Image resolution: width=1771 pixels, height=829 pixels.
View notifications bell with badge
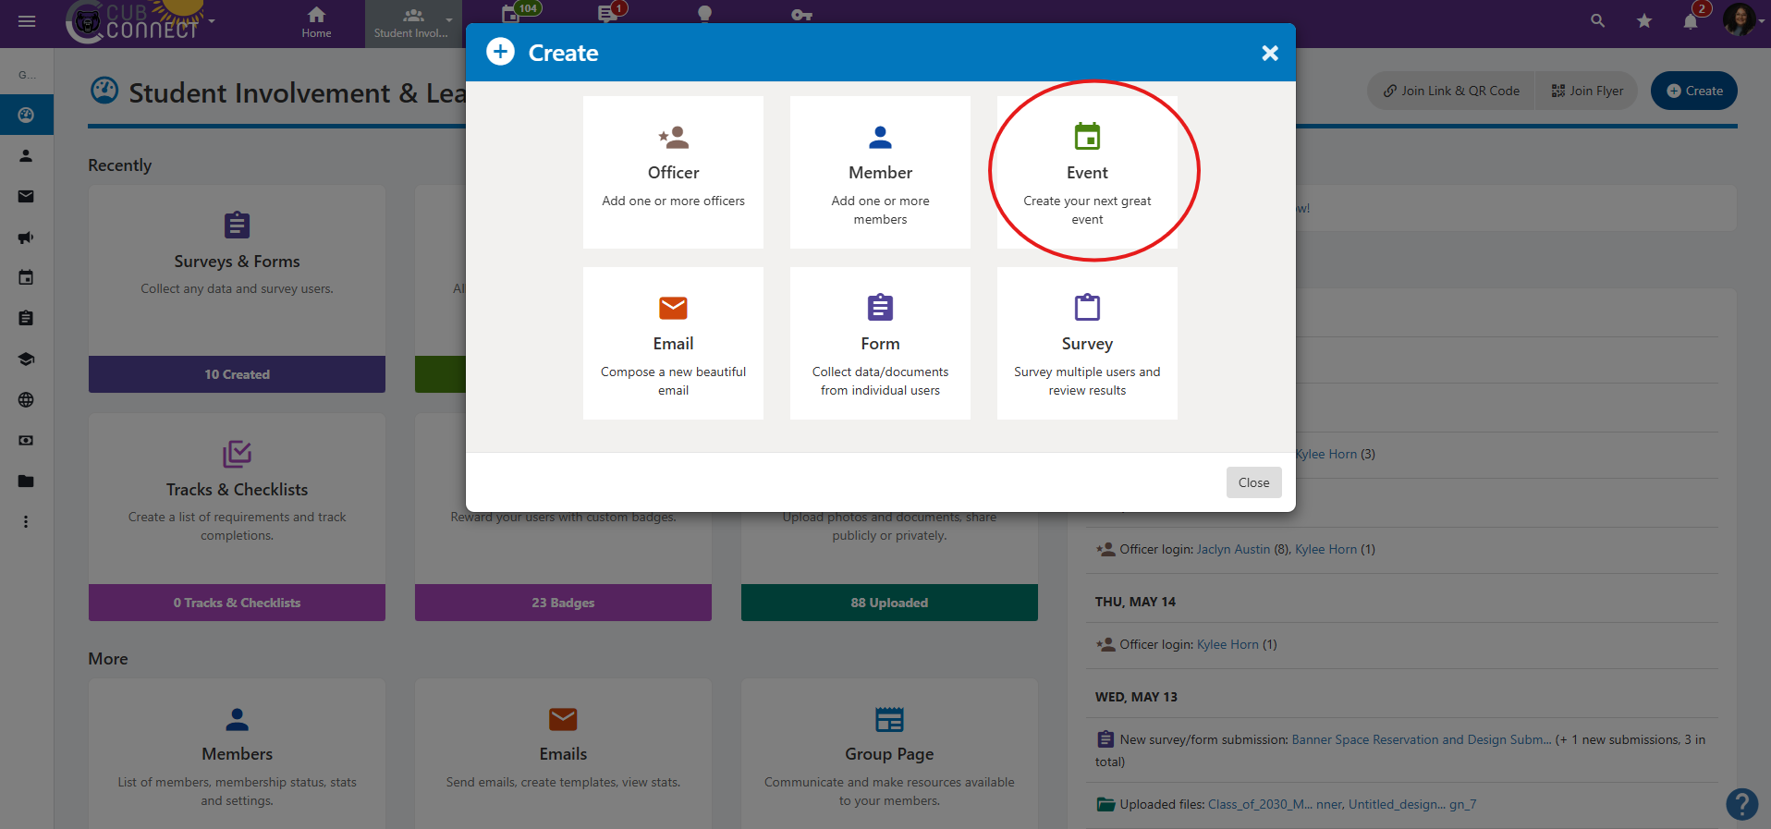pyautogui.click(x=1692, y=20)
